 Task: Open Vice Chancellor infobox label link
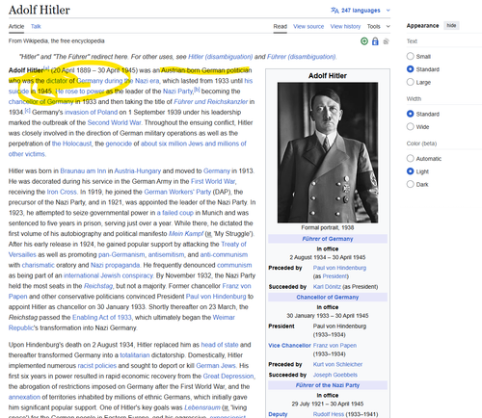click(289, 346)
